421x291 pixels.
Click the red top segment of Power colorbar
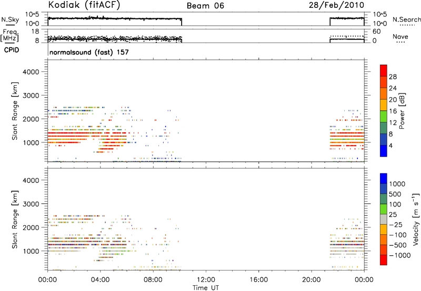point(384,70)
